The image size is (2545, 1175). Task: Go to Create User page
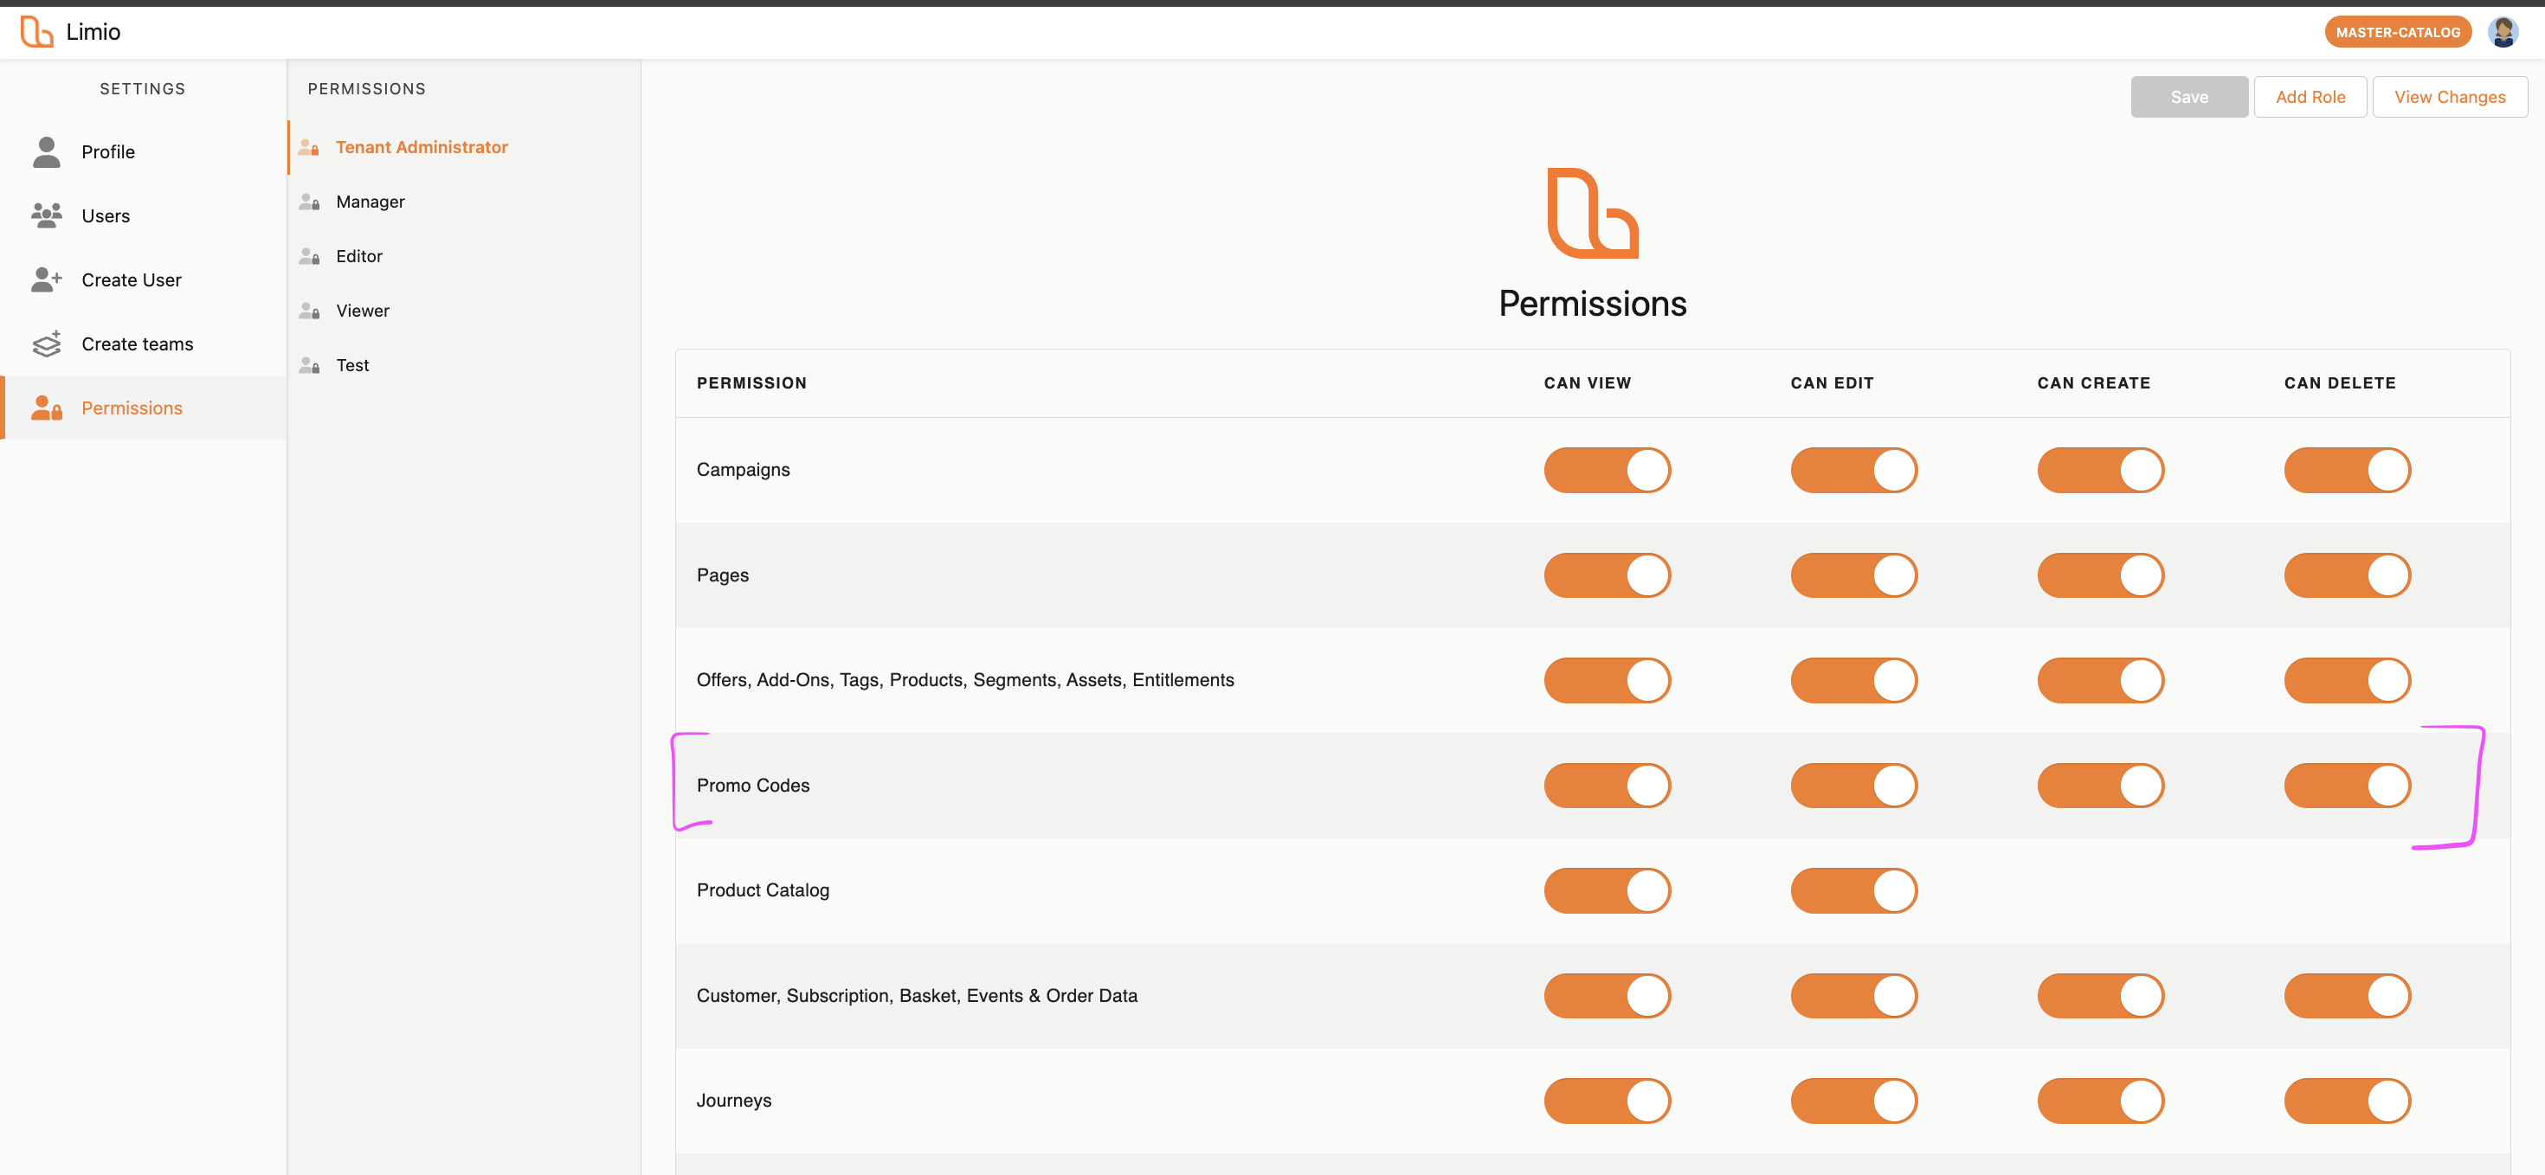(143, 279)
